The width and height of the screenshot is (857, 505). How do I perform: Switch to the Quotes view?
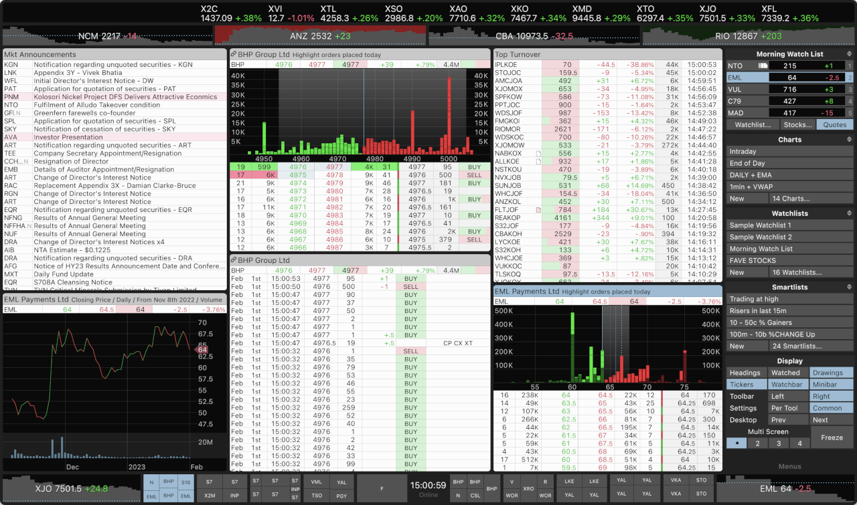835,124
